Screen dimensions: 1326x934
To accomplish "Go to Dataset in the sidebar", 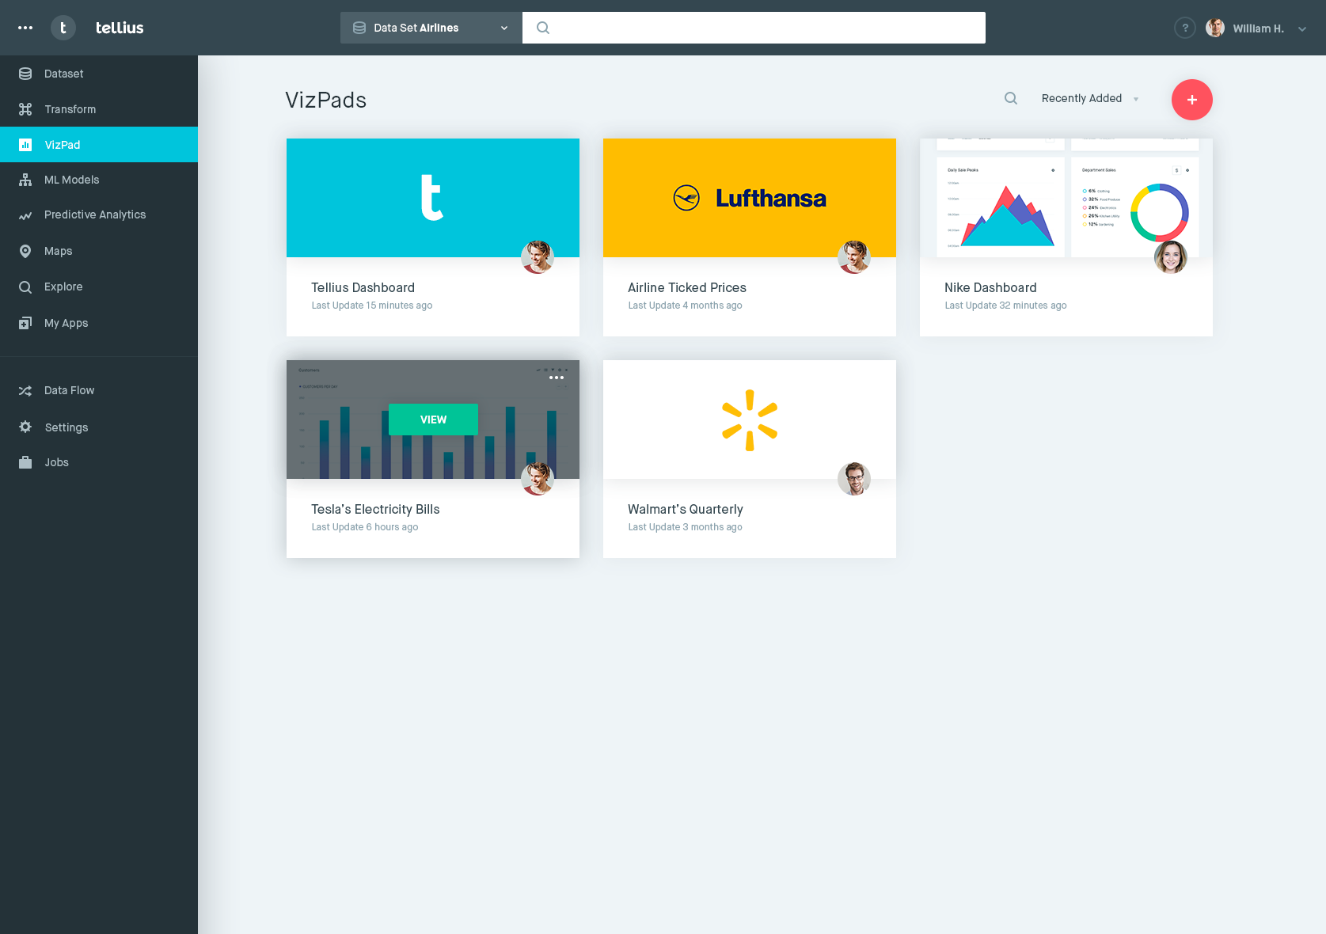I will coord(99,74).
